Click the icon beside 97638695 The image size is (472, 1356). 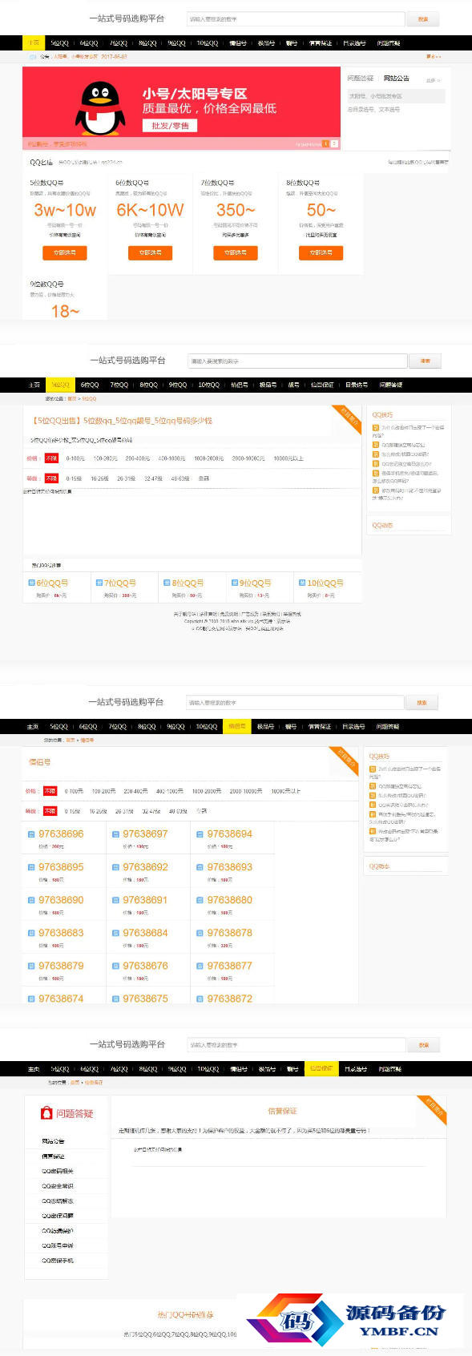(x=31, y=867)
